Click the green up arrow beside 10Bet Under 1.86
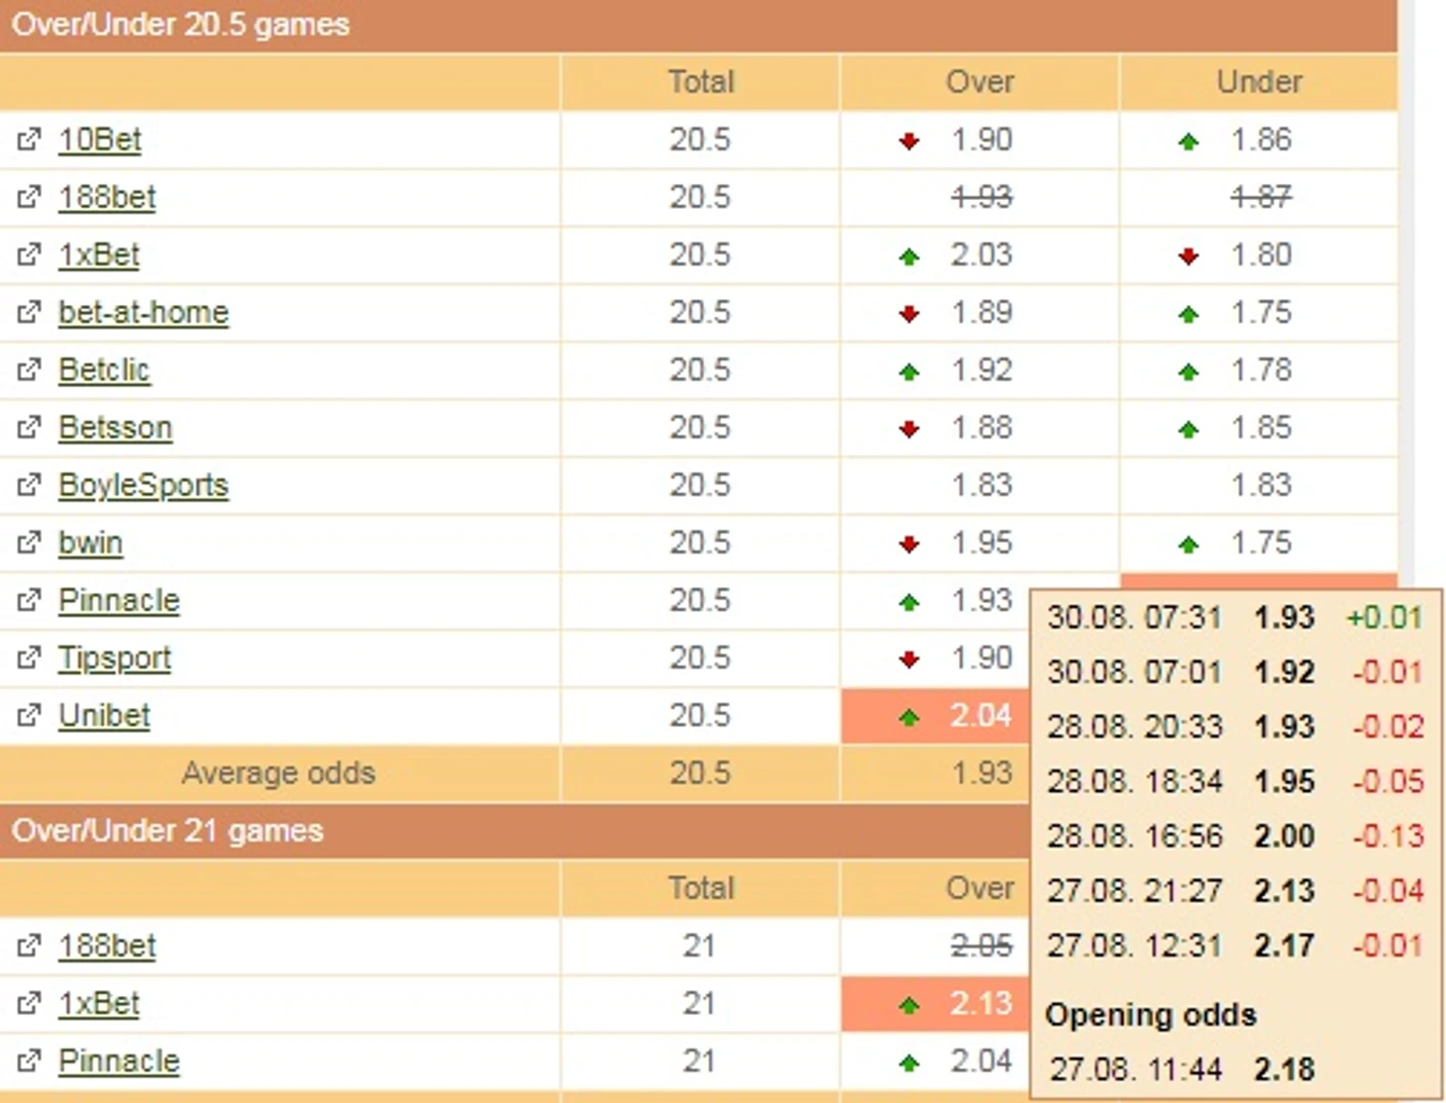 coord(1188,142)
